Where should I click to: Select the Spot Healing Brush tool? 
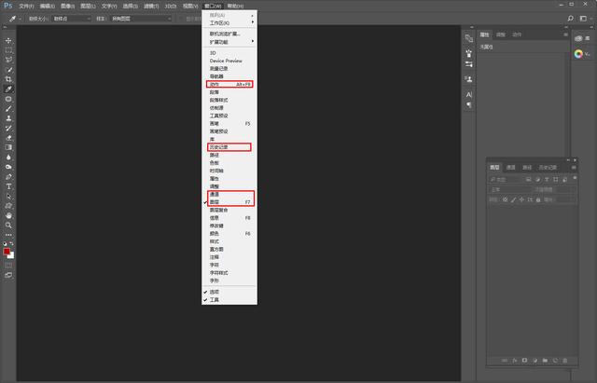(8, 99)
